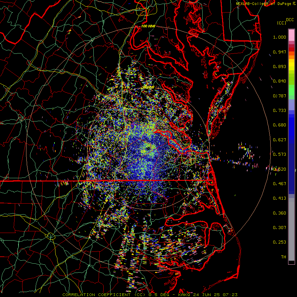Select the 0.413 legend value

click(x=280, y=198)
